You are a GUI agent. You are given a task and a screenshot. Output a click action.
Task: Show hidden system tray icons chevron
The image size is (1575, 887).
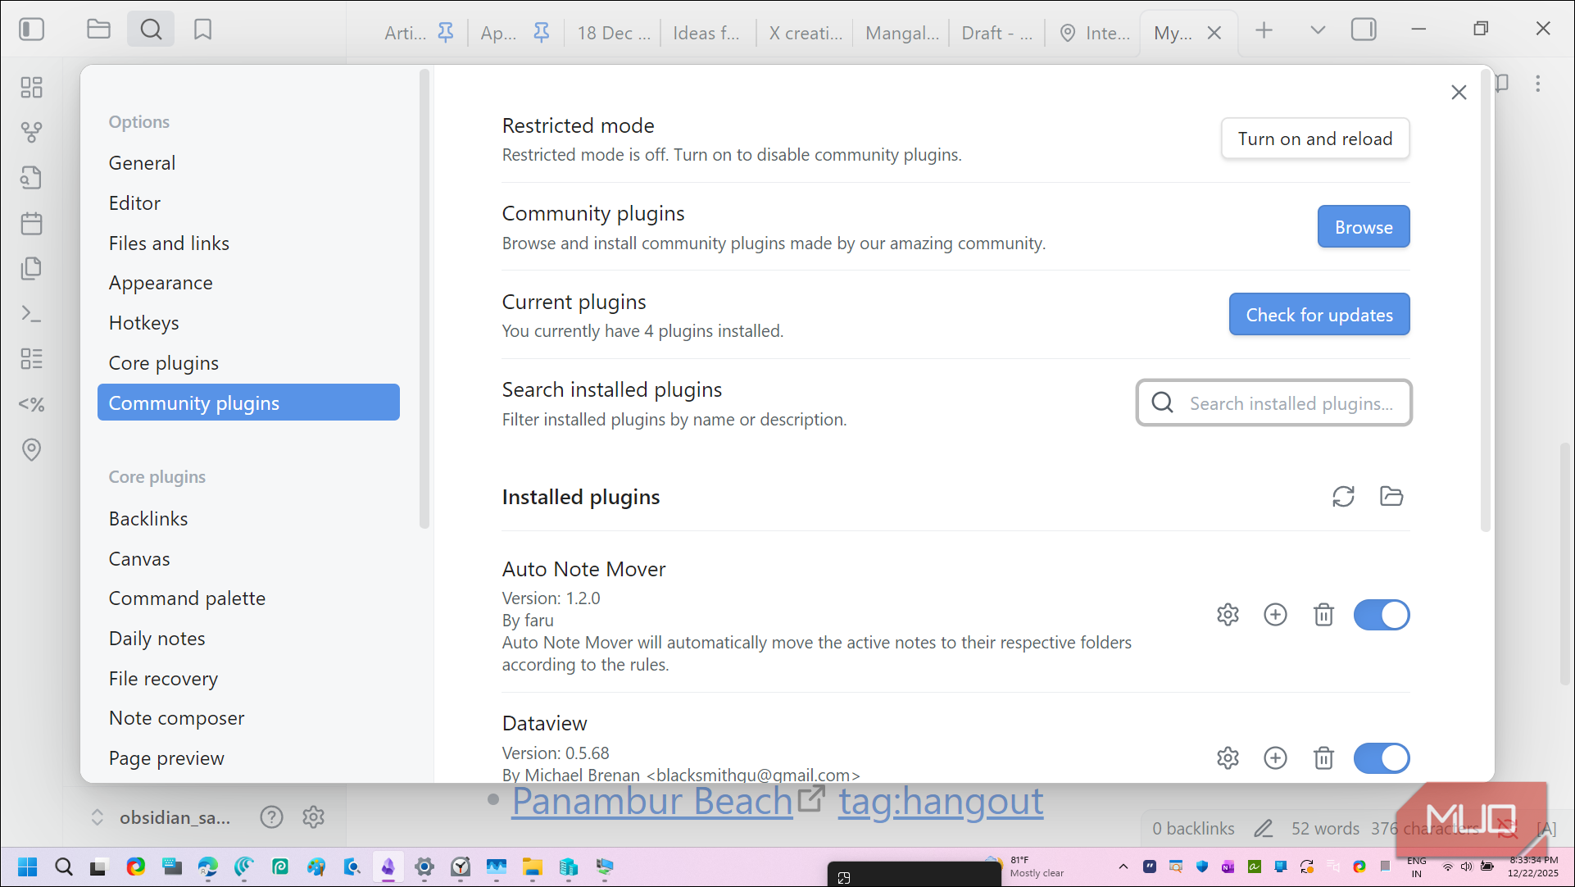(x=1123, y=867)
